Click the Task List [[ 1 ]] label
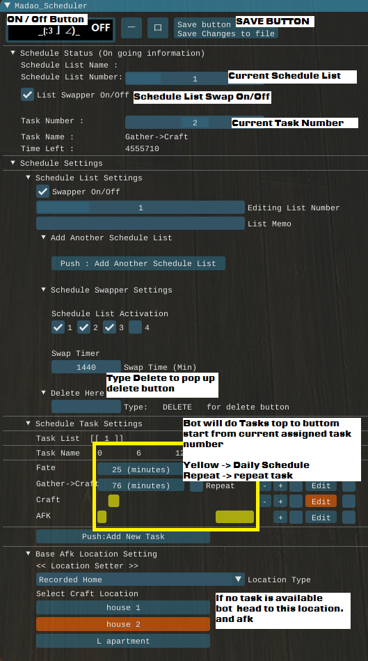Viewport: 368px width, 661px height. 79,438
